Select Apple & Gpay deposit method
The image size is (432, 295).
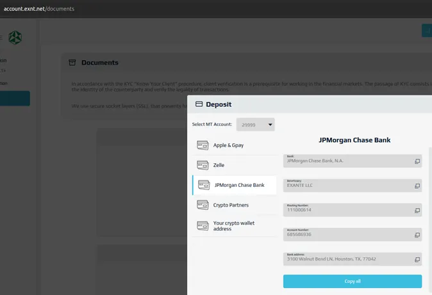(x=234, y=145)
